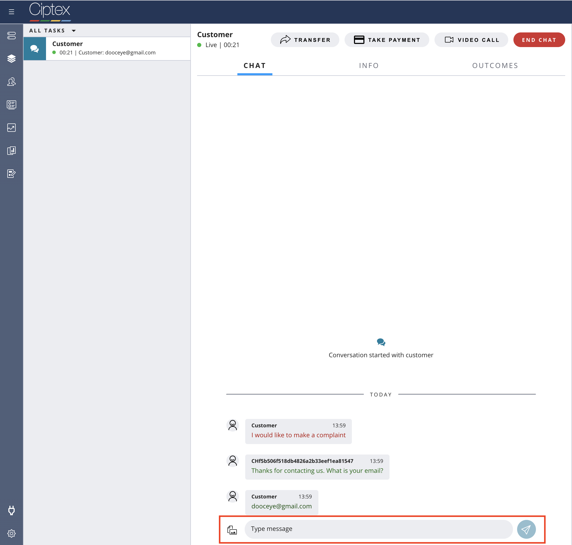Screen dimensions: 572x545
Task: Click agent ID CHf5b506f518db4826a2b33eef1ea81547
Action: (x=302, y=461)
